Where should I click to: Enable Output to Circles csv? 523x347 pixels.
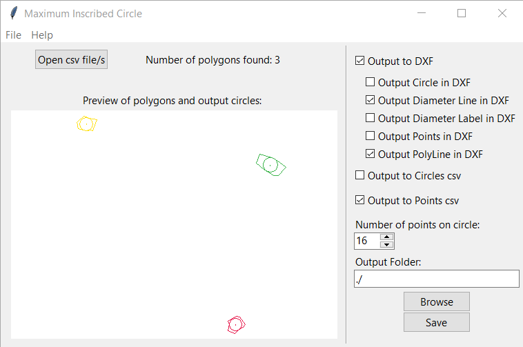coord(359,175)
